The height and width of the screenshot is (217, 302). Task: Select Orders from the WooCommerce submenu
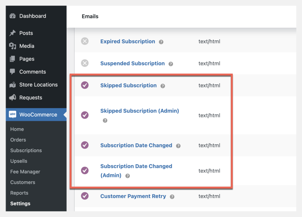point(18,140)
